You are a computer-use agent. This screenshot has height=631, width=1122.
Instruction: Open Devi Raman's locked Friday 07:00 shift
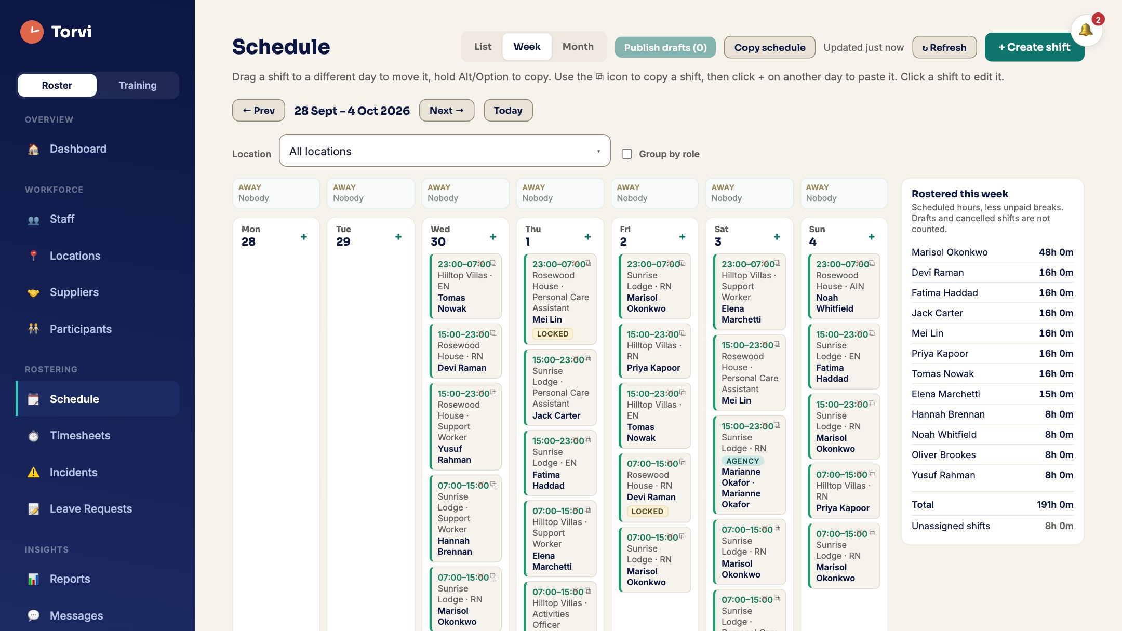pyautogui.click(x=655, y=487)
